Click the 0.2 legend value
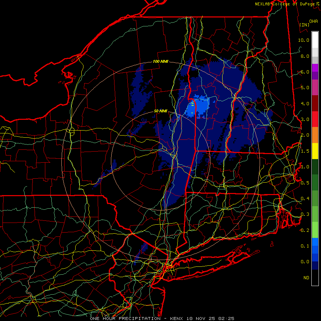The image size is (321, 321). [305, 230]
